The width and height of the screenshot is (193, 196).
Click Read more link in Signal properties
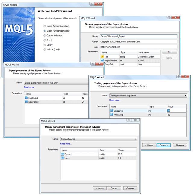pos(30,87)
